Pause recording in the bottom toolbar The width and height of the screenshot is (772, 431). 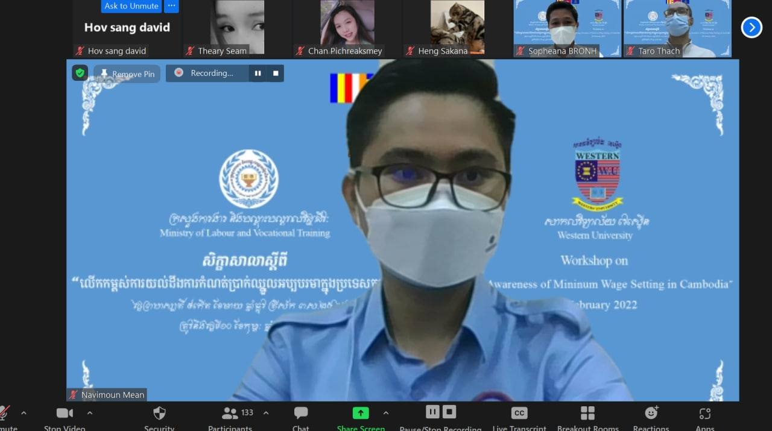(432, 412)
